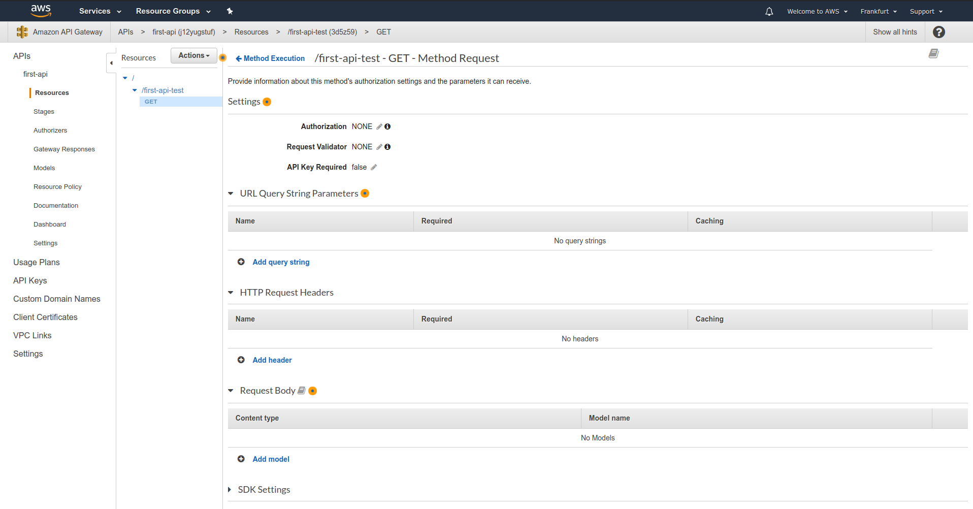Select Resources in the sidebar
This screenshot has width=973, height=509.
[x=52, y=93]
